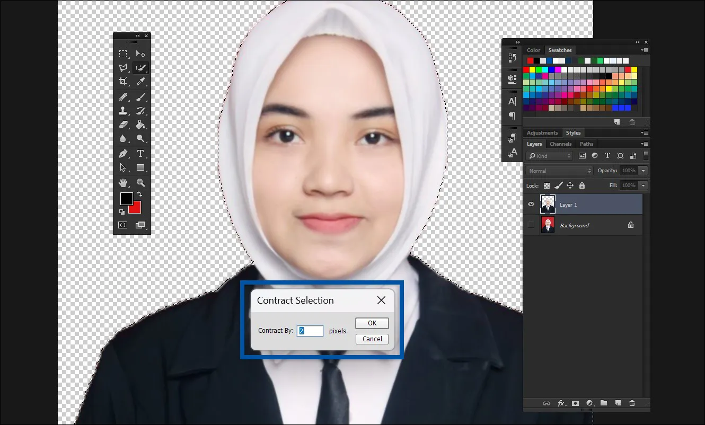Image resolution: width=705 pixels, height=425 pixels.
Task: Select the Crop tool
Action: point(123,82)
